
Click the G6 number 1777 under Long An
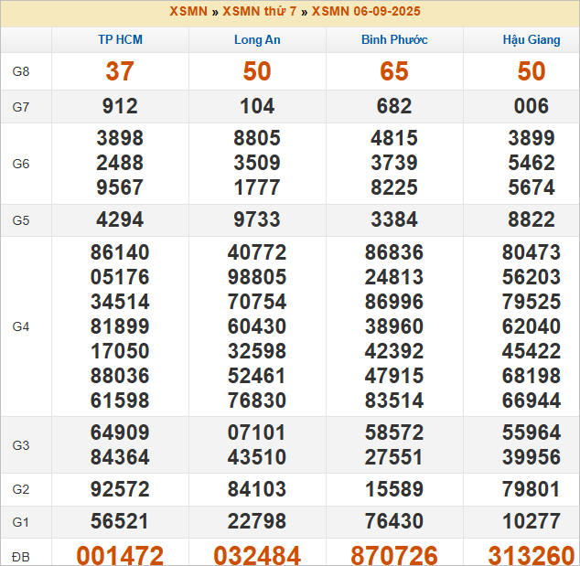tap(257, 187)
